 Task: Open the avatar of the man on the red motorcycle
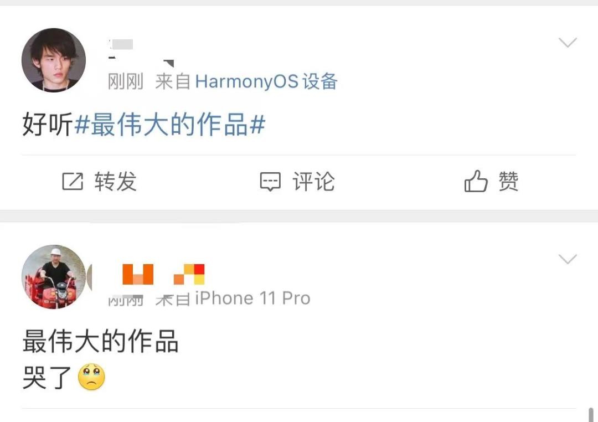point(54,277)
